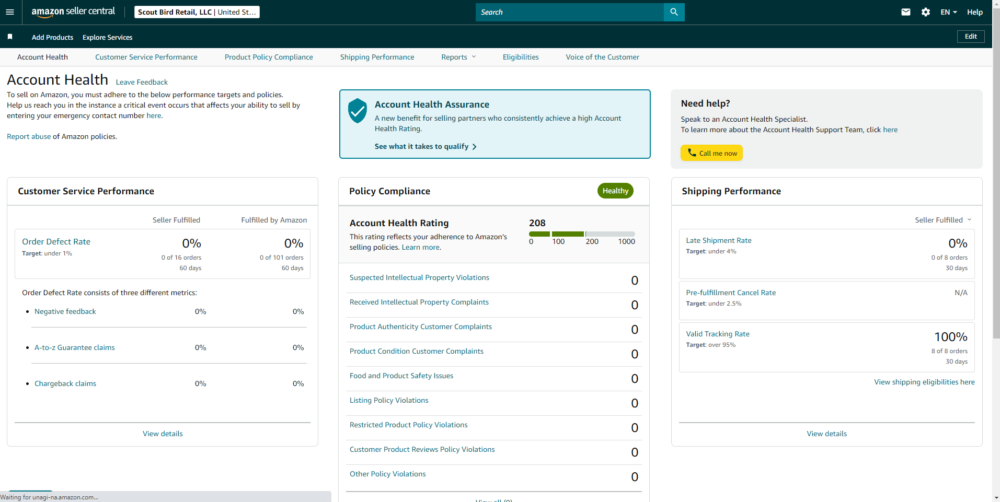Open the Voice of the Customer tab

pos(602,57)
